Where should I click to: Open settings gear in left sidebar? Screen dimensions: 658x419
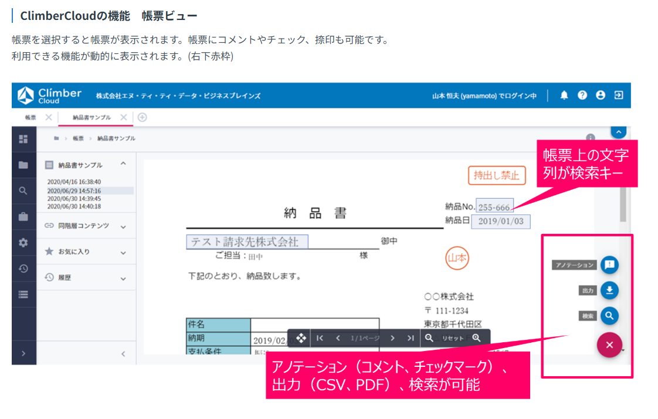[23, 243]
